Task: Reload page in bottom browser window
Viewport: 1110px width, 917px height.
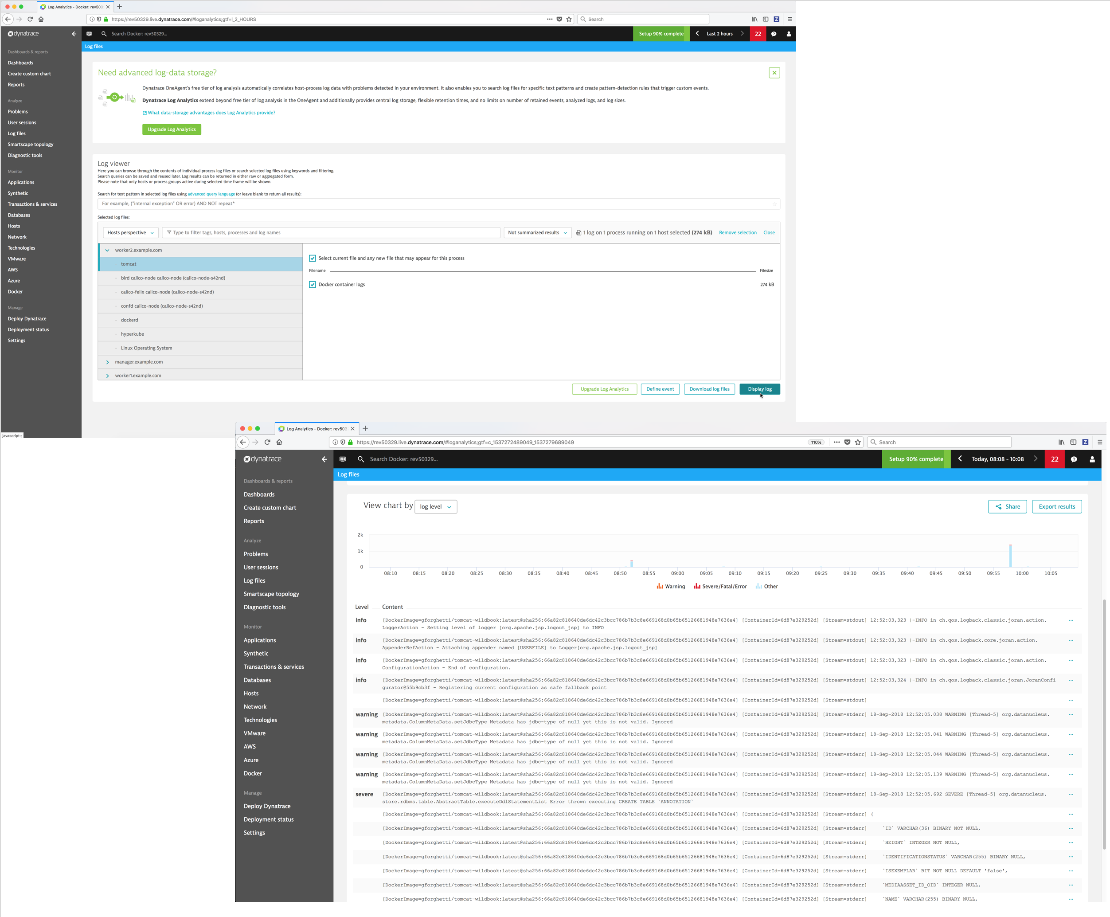Action: (x=267, y=442)
